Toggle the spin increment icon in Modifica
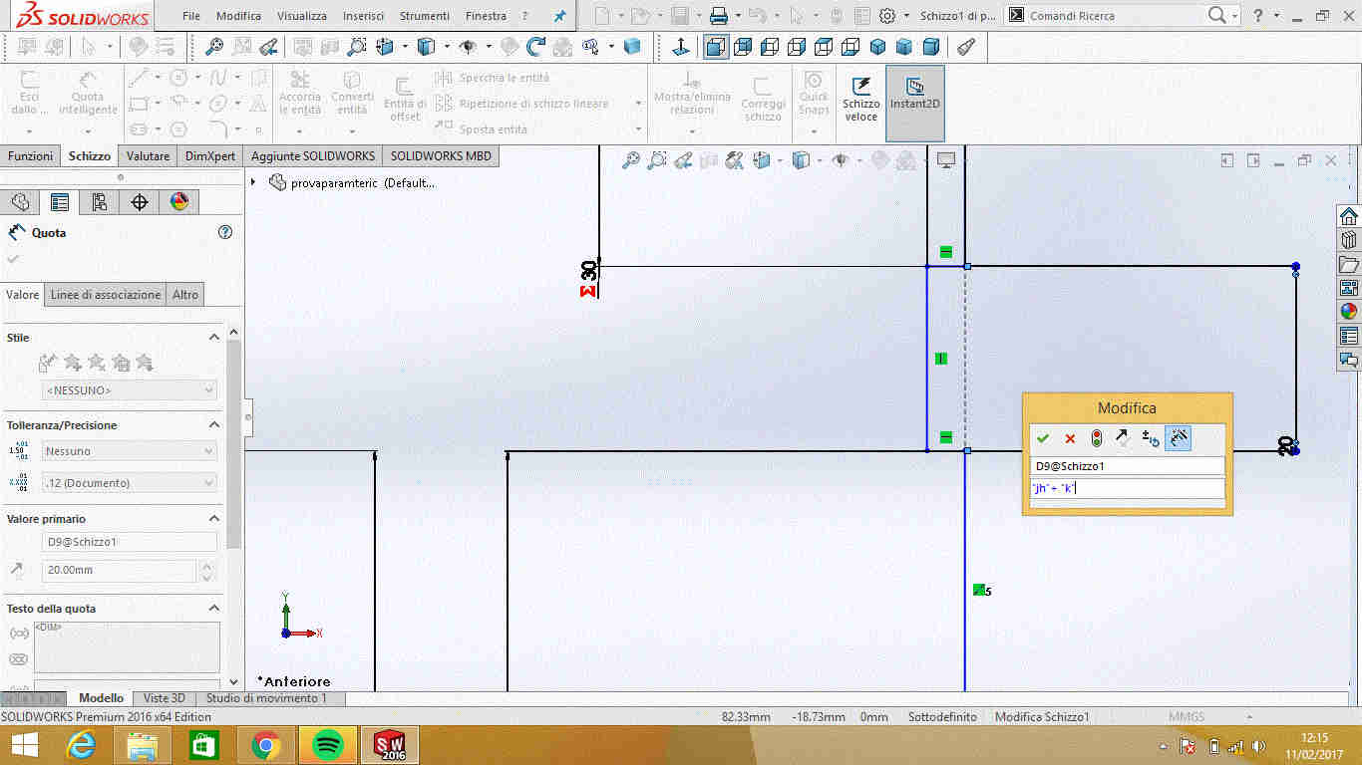The image size is (1362, 765). [x=1151, y=438]
